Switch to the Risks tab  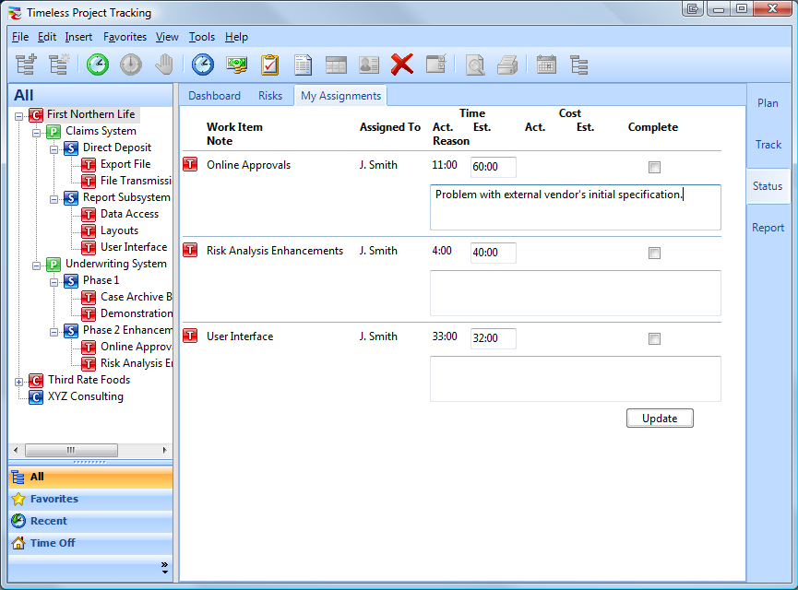(x=270, y=96)
